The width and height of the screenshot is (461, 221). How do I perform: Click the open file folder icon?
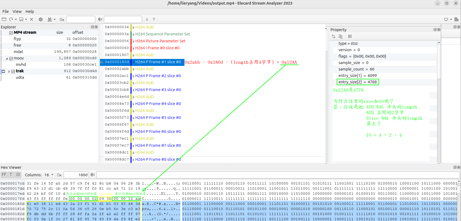[4, 19]
